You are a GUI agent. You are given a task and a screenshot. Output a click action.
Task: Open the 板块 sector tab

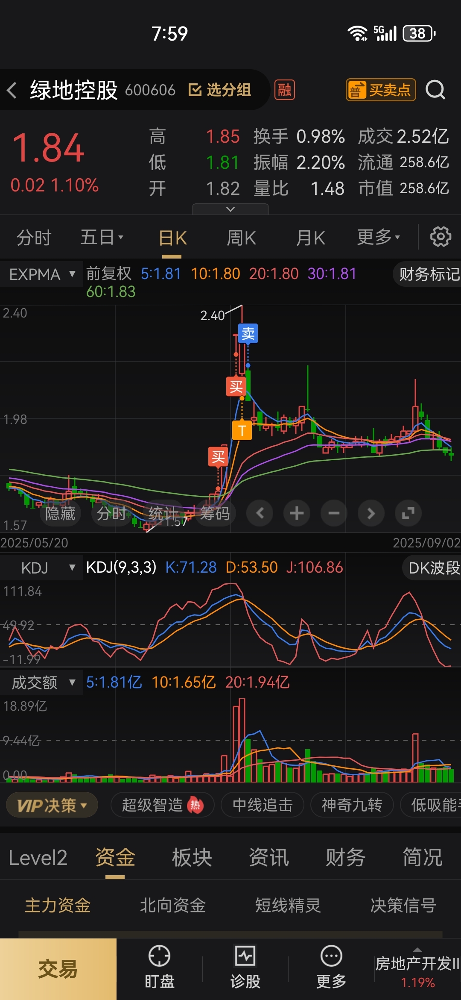coord(192,858)
